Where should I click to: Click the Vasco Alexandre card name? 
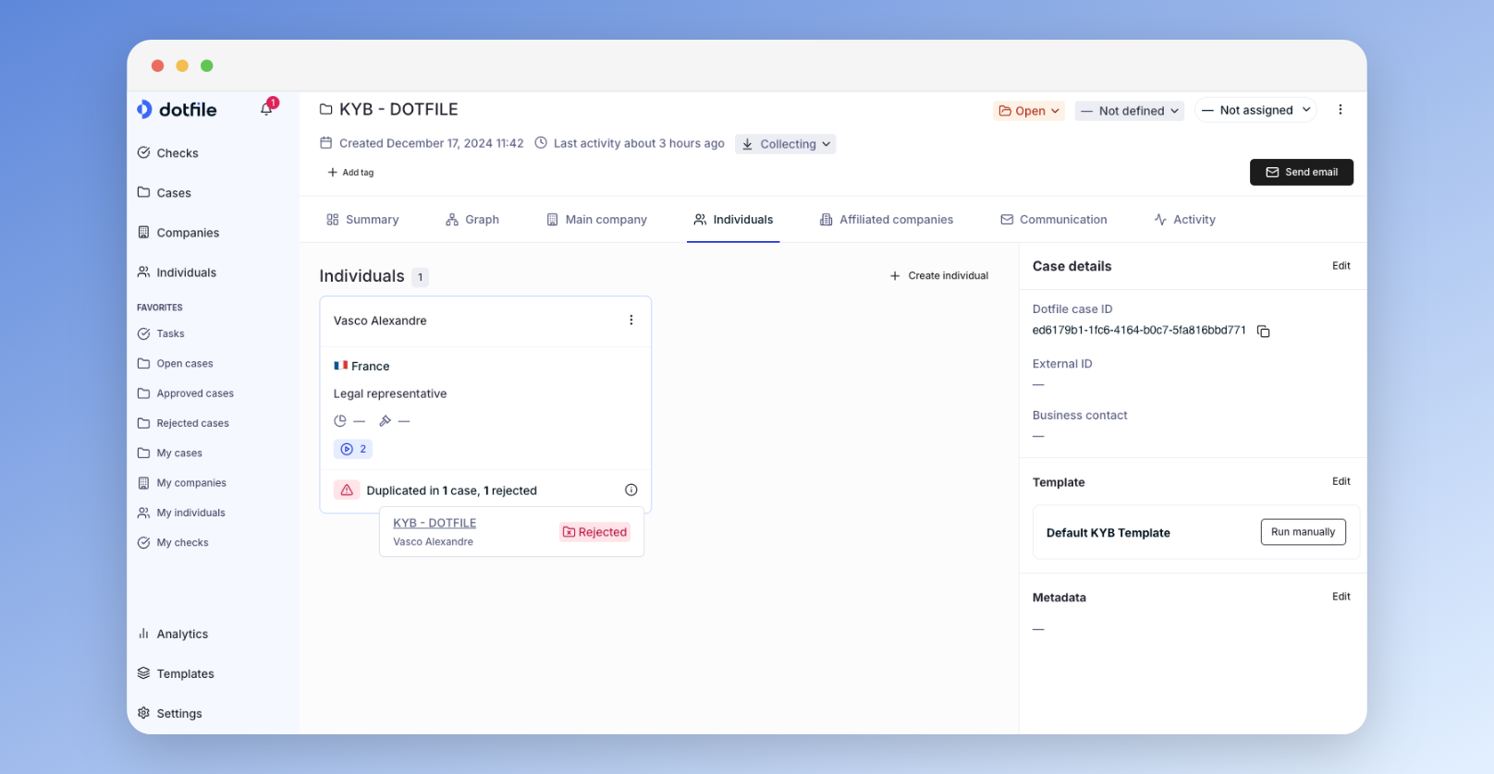pyautogui.click(x=380, y=320)
